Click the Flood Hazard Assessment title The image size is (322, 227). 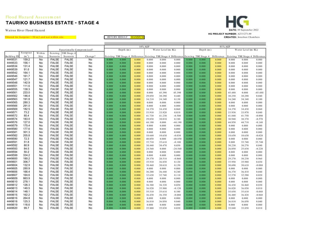click(x=33, y=17)
